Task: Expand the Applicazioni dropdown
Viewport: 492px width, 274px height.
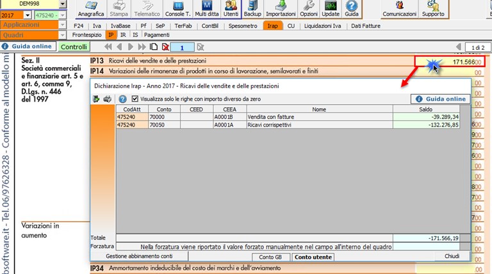Action: tap(62, 24)
